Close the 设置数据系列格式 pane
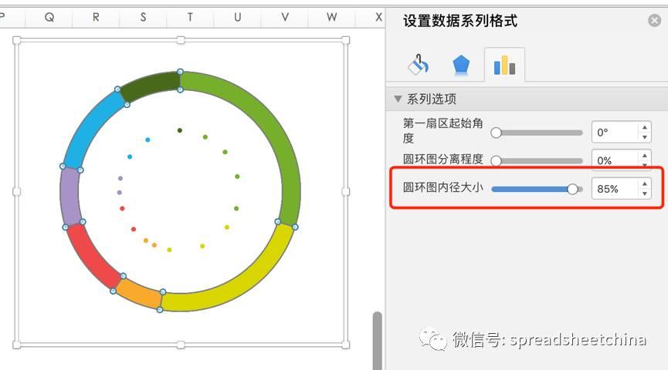This screenshot has width=668, height=370. tap(654, 20)
